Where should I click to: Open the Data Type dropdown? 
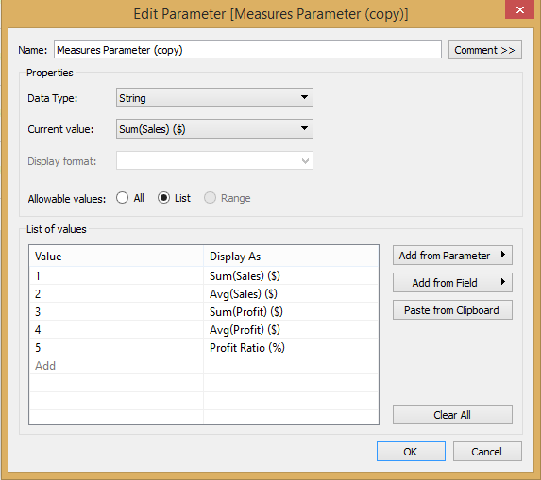click(x=214, y=97)
